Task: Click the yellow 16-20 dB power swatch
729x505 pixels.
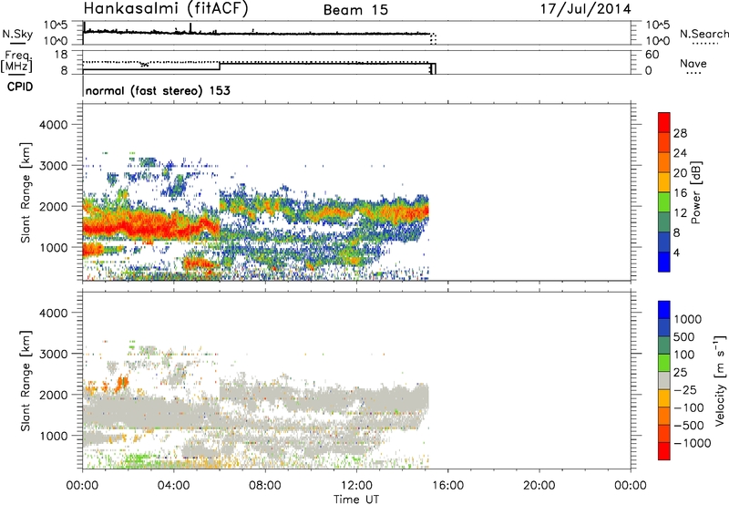Action: pyautogui.click(x=664, y=182)
